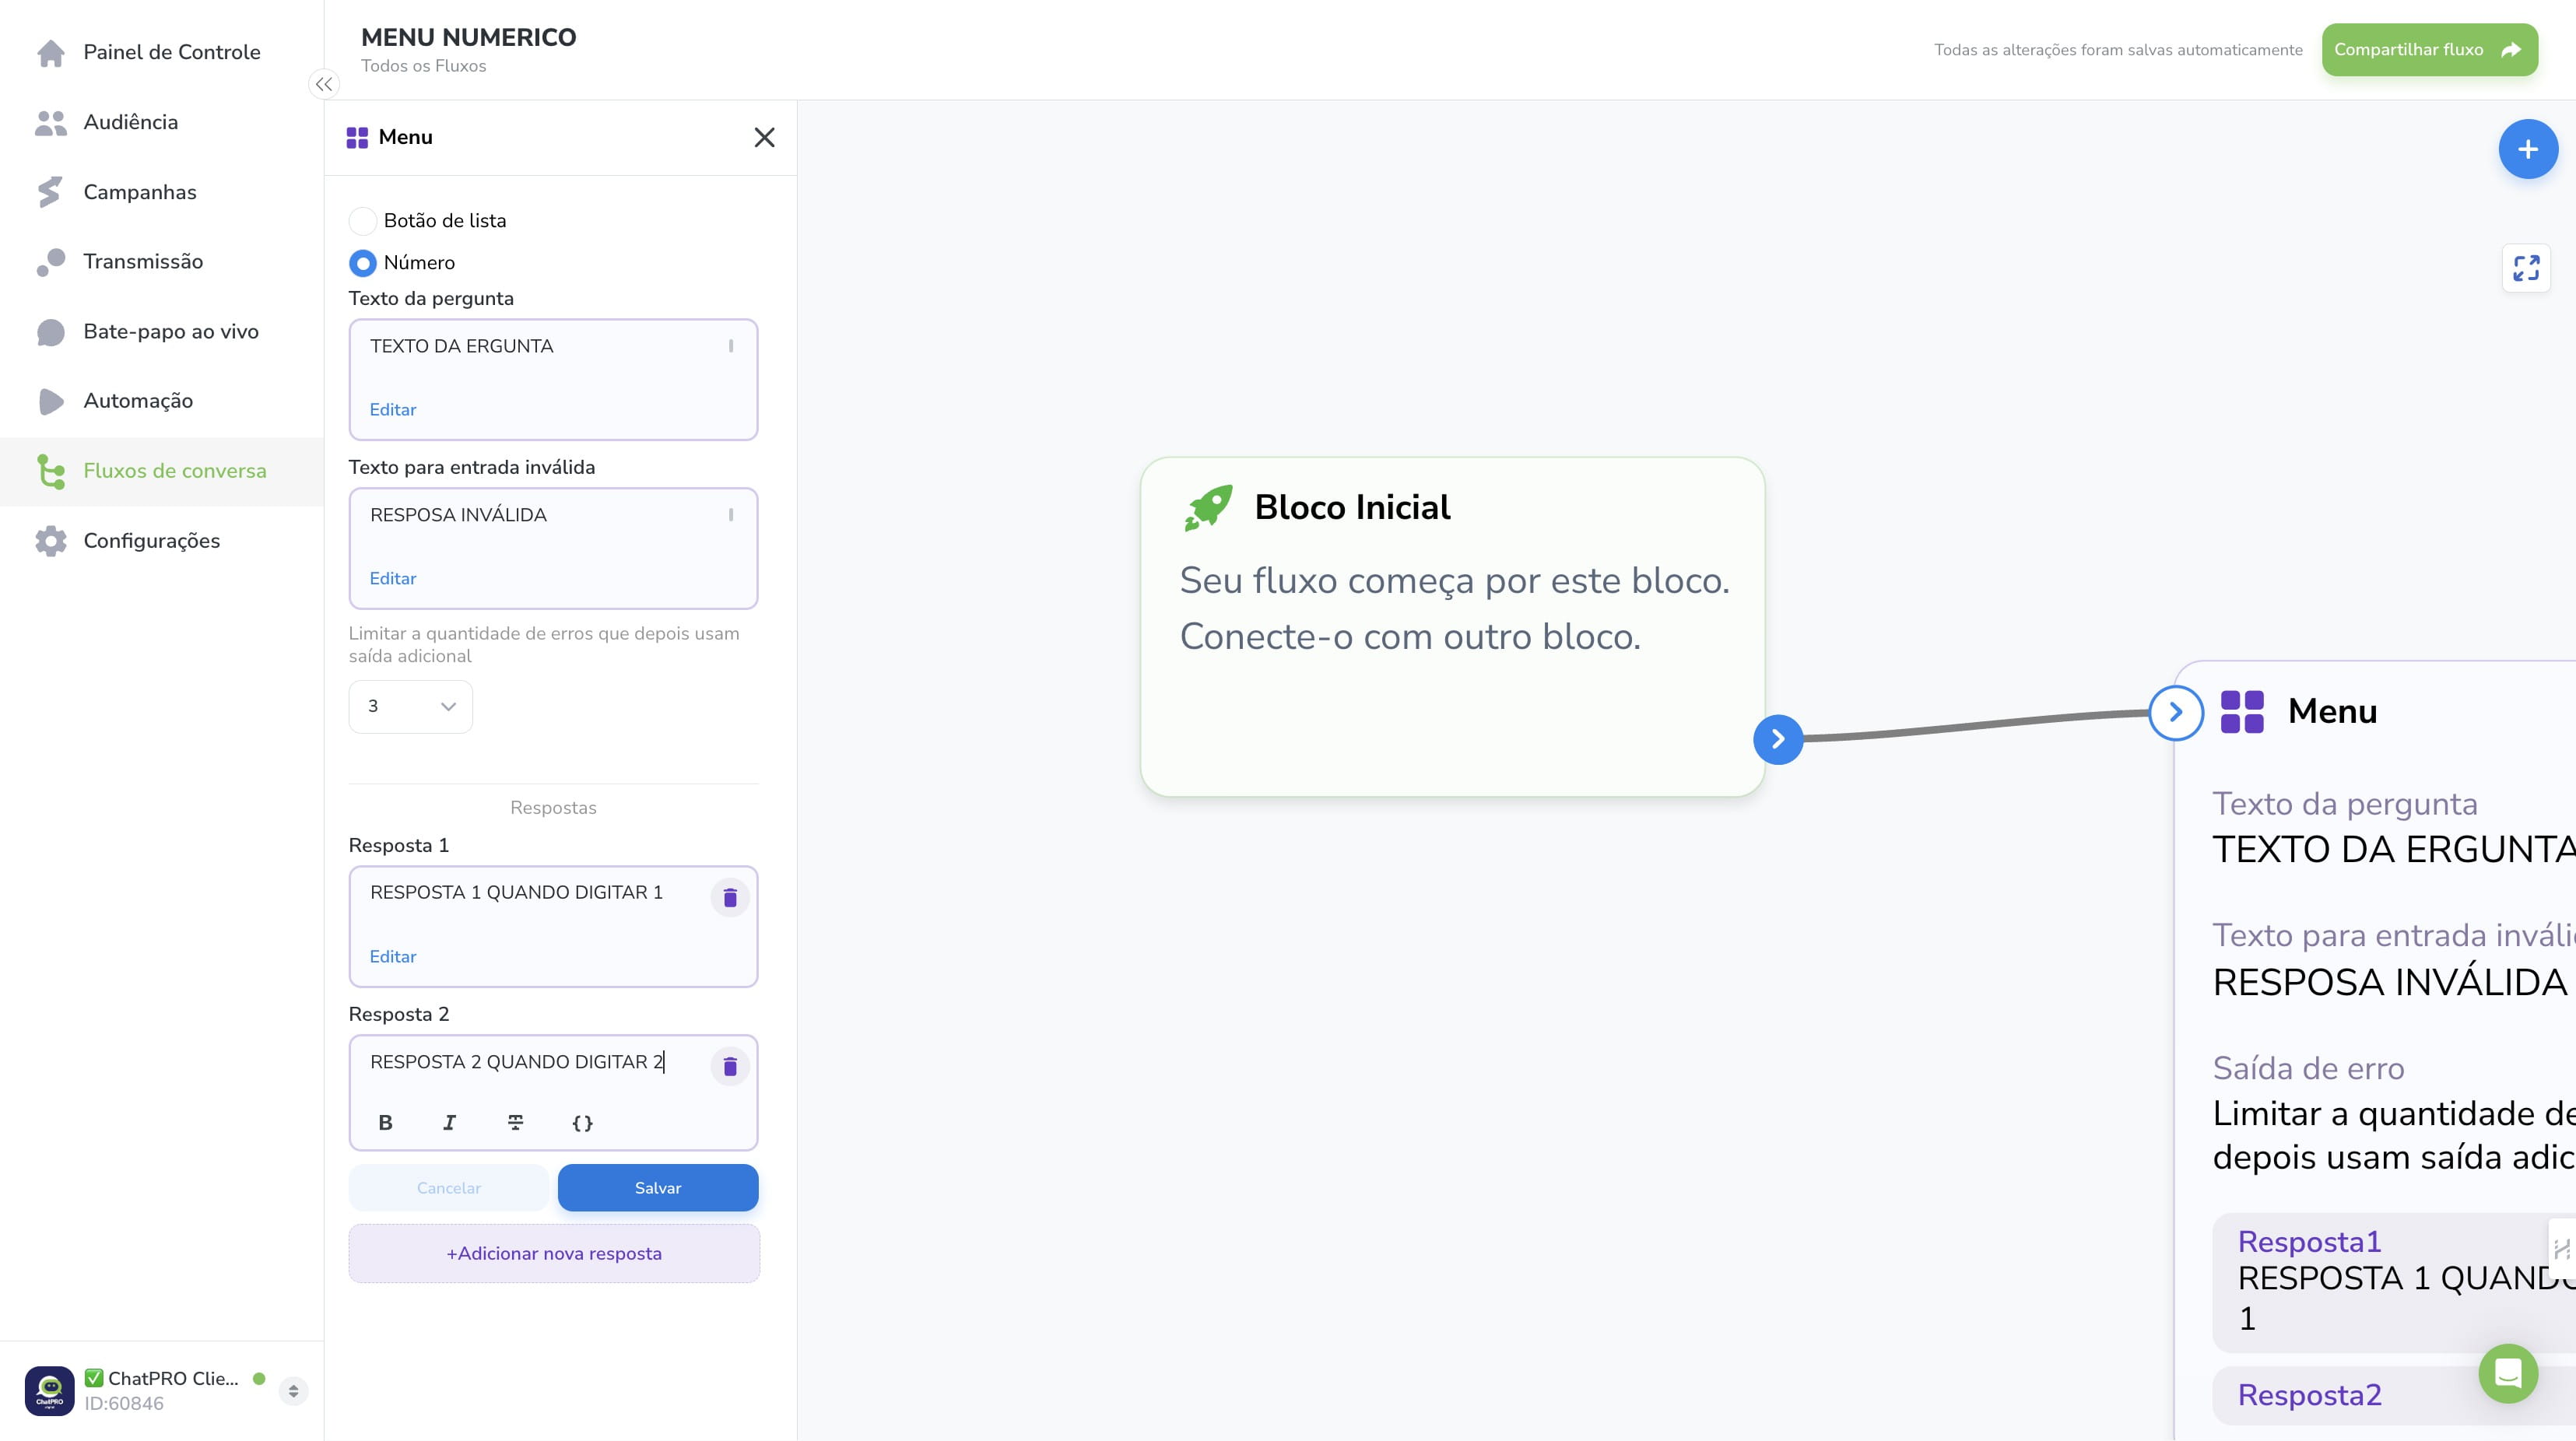The width and height of the screenshot is (2576, 1441).
Task: Insert a variable with curly braces icon
Action: coord(582,1122)
